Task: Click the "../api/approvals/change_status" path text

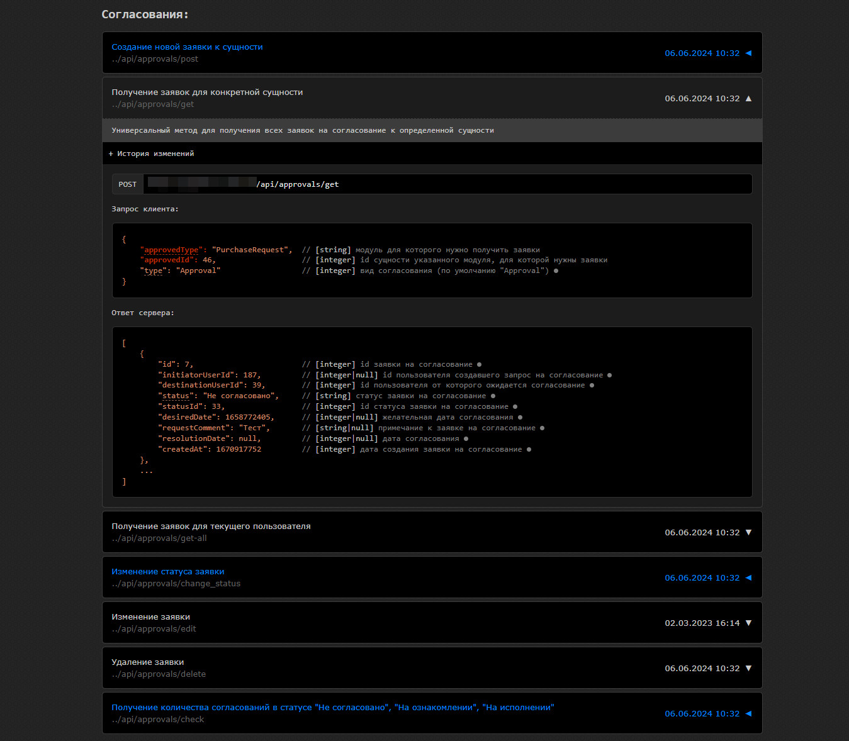Action: pos(176,584)
